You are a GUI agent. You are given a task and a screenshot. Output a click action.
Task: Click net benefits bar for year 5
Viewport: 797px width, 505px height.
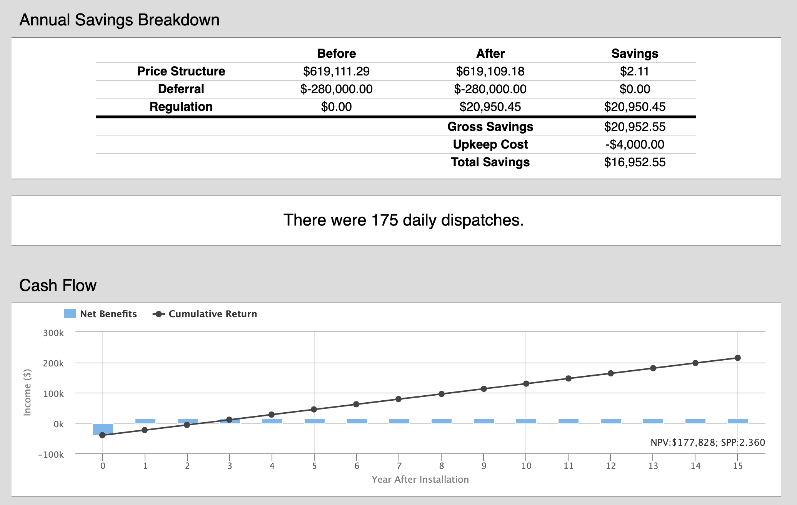click(314, 421)
